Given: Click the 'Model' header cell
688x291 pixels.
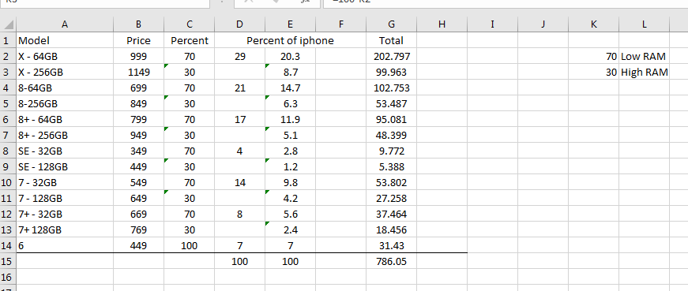Looking at the screenshot, I should pos(65,41).
